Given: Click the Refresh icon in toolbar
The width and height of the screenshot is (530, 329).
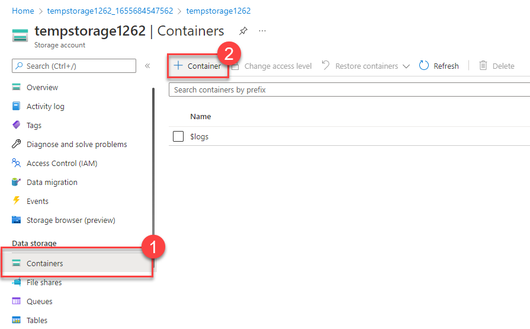Looking at the screenshot, I should [424, 66].
